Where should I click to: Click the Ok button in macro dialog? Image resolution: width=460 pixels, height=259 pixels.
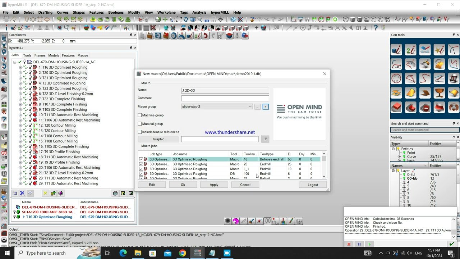183,185
